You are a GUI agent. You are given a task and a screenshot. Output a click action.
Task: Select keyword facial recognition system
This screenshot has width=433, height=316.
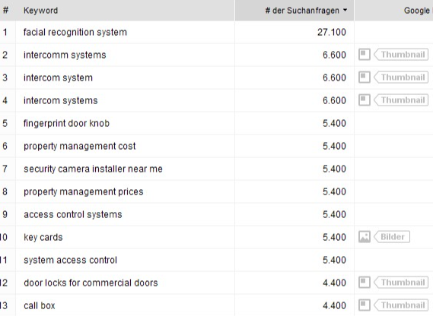click(75, 32)
